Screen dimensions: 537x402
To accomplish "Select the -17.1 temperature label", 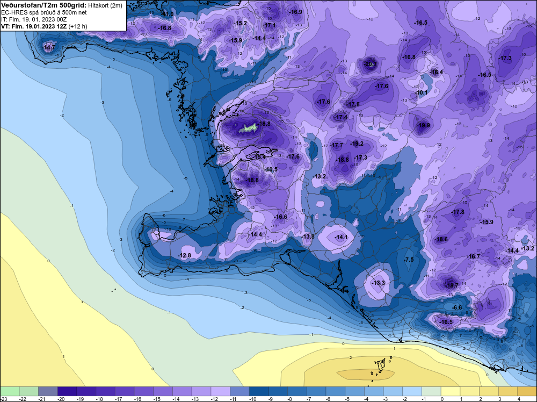I will coord(270,25).
